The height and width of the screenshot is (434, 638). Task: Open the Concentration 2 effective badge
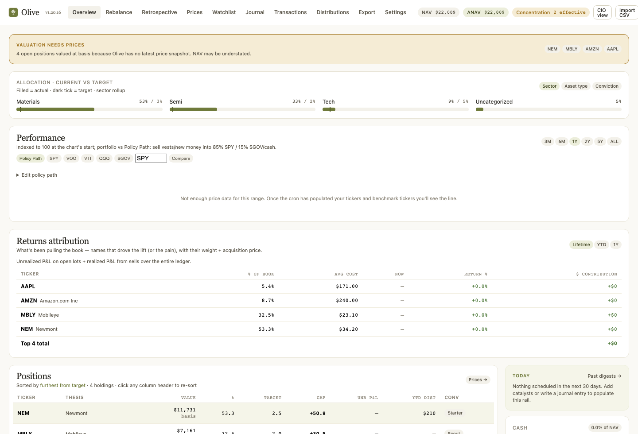click(x=551, y=12)
